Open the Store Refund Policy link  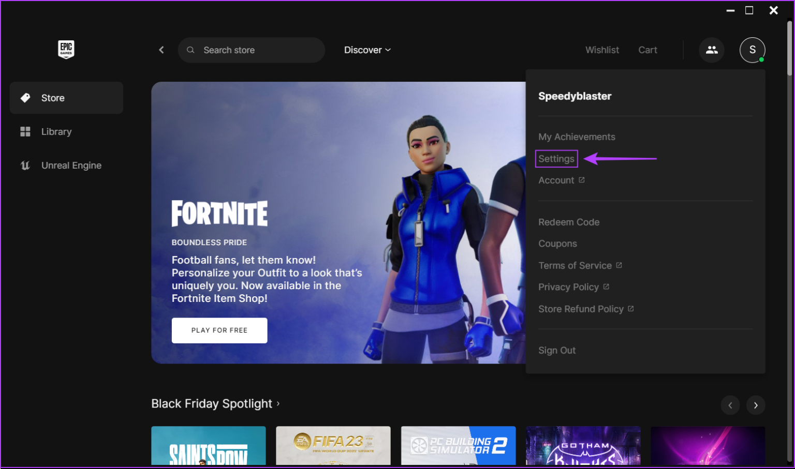tap(581, 309)
